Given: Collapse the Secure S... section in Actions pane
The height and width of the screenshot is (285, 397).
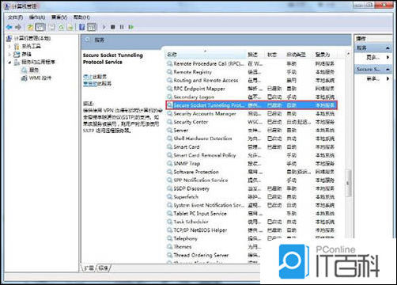Looking at the screenshot, I should [388, 69].
